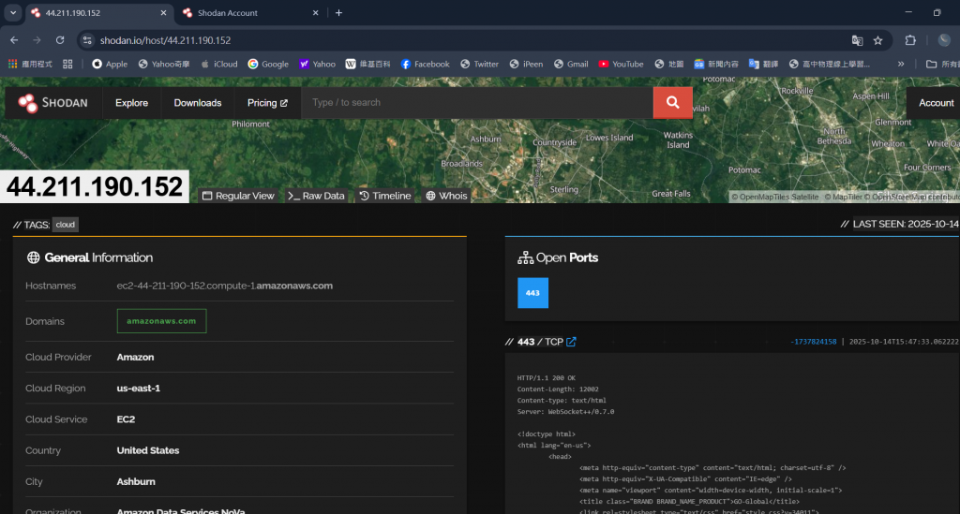Screen dimensions: 960x514
Task: Click the cloud tag
Action: point(66,225)
